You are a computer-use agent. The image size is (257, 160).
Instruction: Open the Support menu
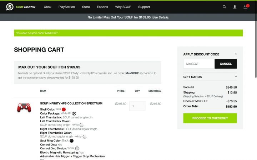coord(144,7)
